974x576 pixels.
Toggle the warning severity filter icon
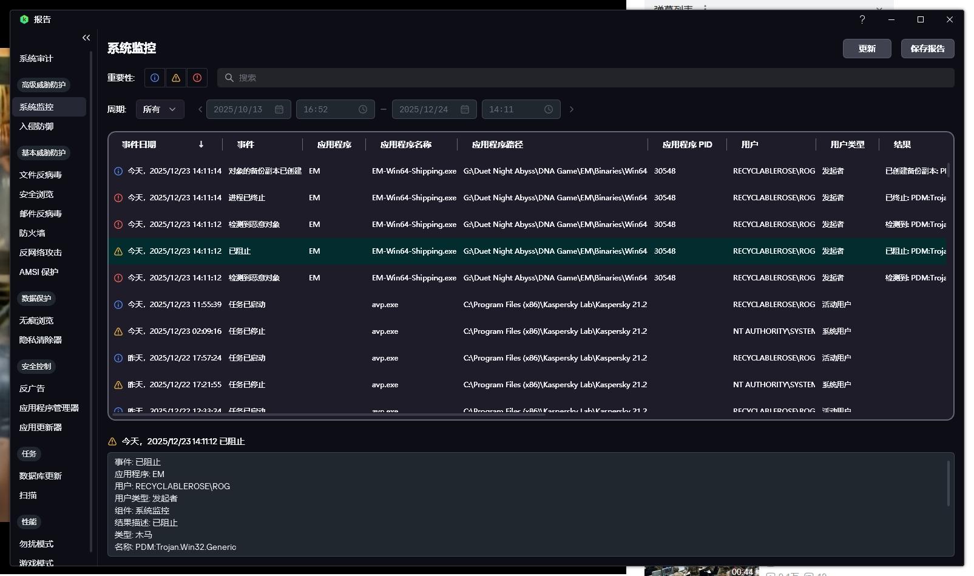point(176,78)
